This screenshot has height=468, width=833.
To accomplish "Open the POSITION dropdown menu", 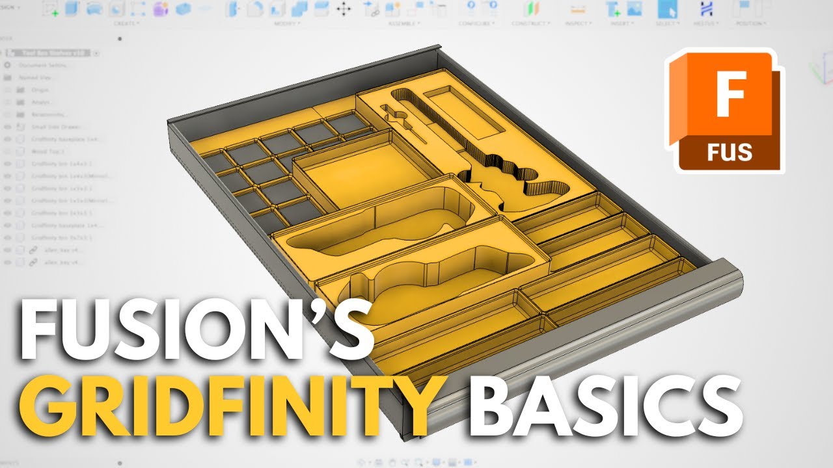I will tap(750, 23).
